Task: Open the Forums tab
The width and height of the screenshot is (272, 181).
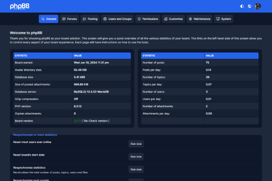Action: point(69,19)
